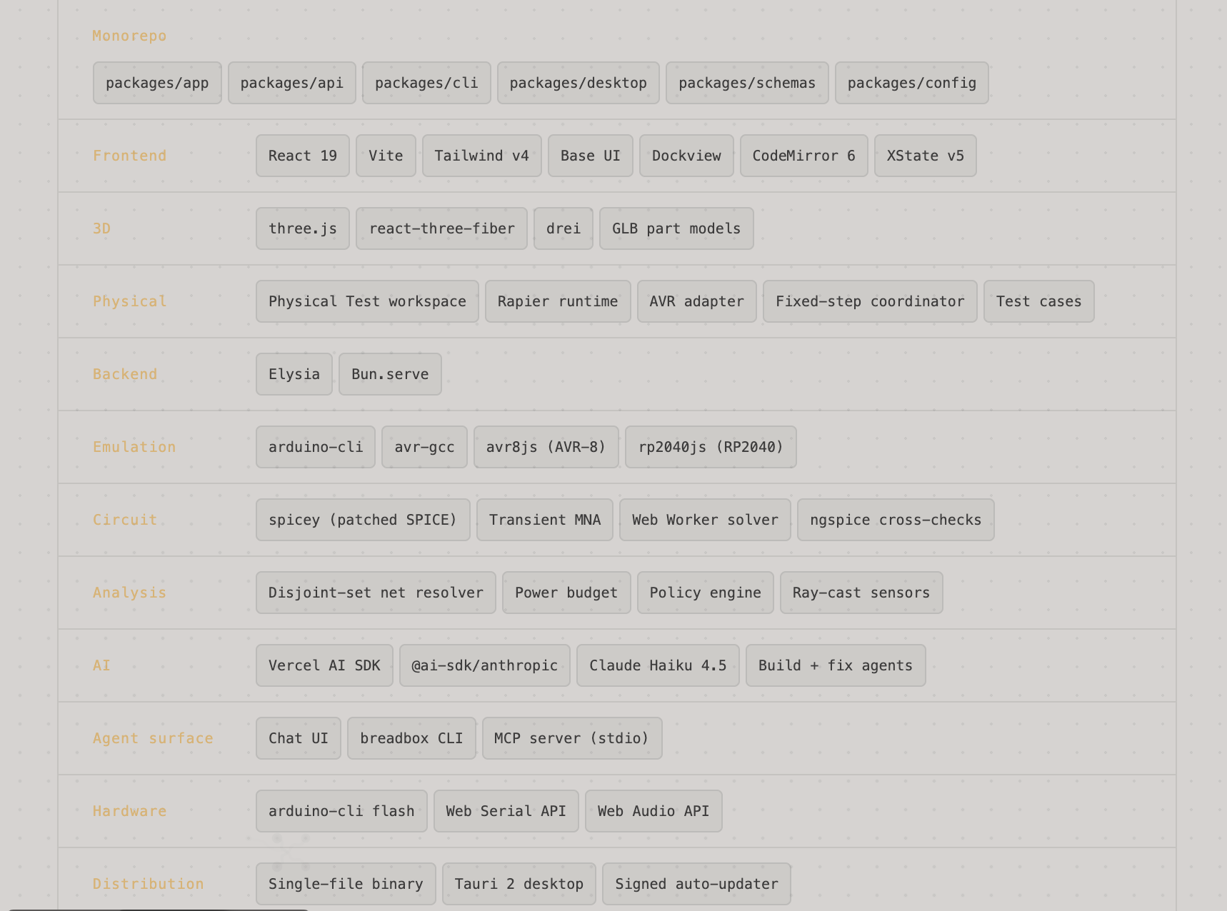Select the three.js tag

(x=303, y=228)
